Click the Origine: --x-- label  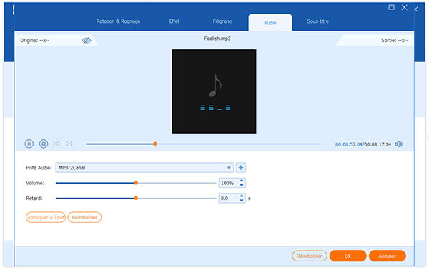[x=35, y=41]
